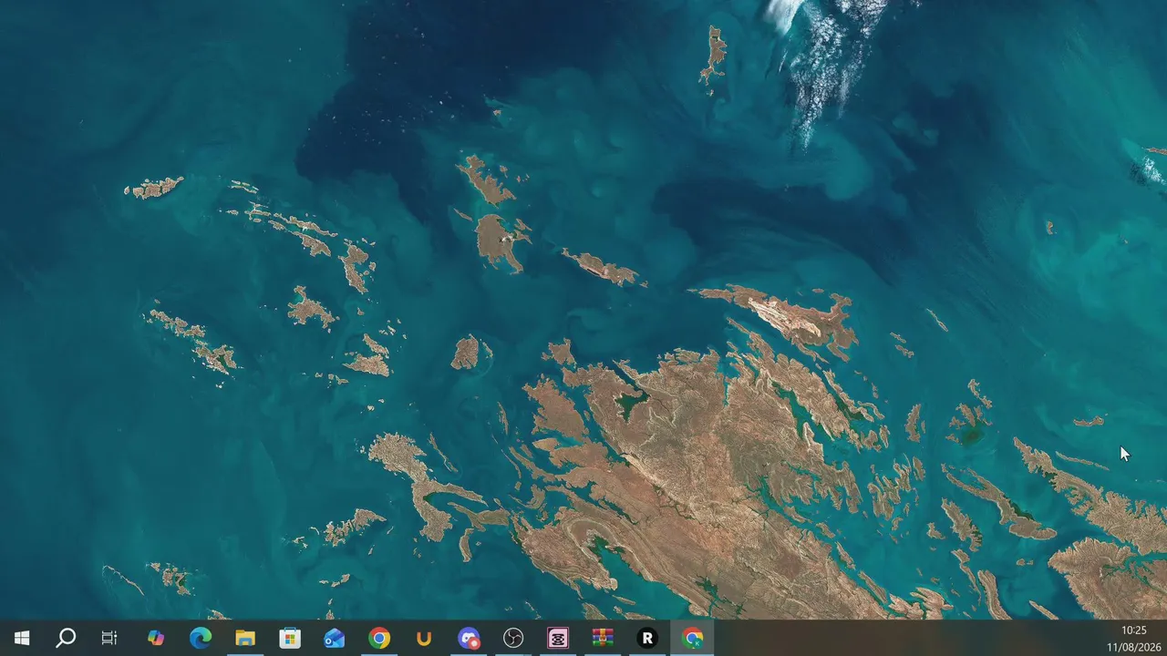
Task: Open the clock showing 10:25
Action: tap(1134, 630)
